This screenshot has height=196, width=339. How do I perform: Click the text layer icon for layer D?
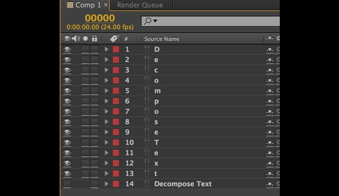(147, 49)
